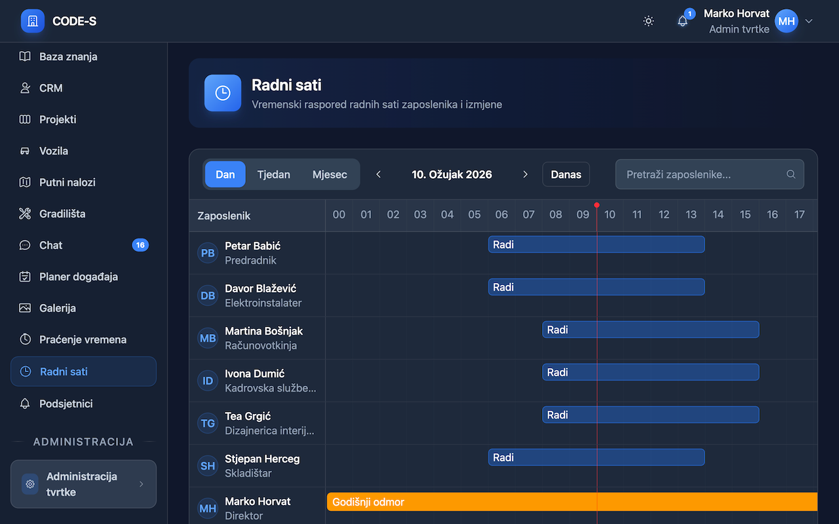Click the CODE-S building logo icon
Viewport: 839px width, 524px height.
pyautogui.click(x=33, y=21)
